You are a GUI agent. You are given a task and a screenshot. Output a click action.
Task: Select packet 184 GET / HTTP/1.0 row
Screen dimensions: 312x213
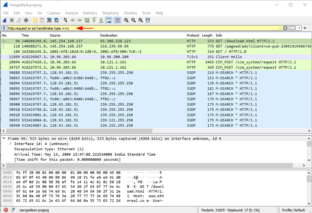coord(156,52)
